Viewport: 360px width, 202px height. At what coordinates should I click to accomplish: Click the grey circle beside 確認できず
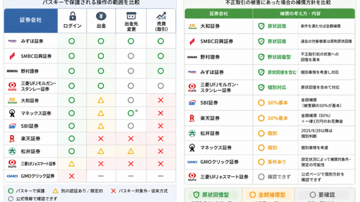pyautogui.click(x=261, y=177)
